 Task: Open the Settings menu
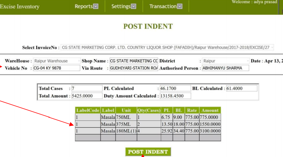point(124,7)
